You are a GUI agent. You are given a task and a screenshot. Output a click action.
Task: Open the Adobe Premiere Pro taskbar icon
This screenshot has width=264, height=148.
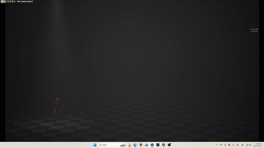coord(158,145)
